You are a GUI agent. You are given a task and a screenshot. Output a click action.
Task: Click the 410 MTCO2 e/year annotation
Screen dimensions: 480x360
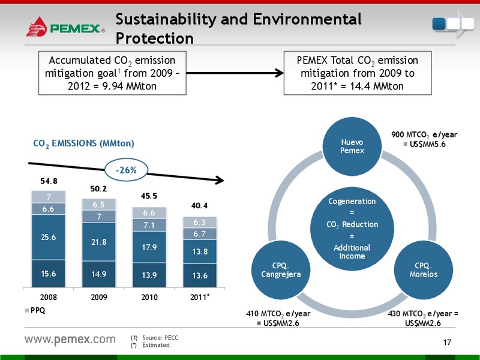coord(278,319)
